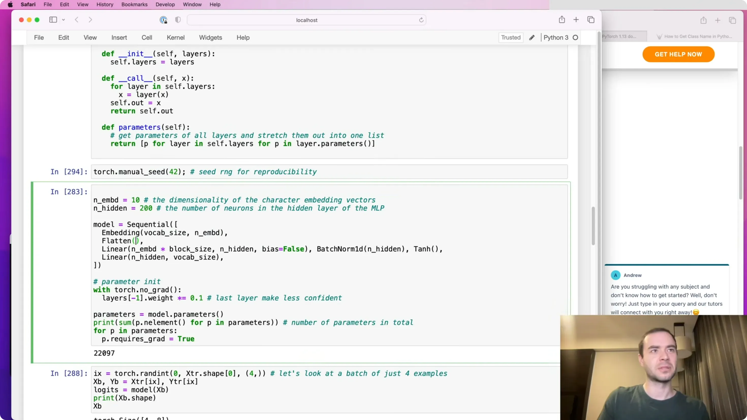
Task: Go forward with the forward arrow
Action: (90, 20)
